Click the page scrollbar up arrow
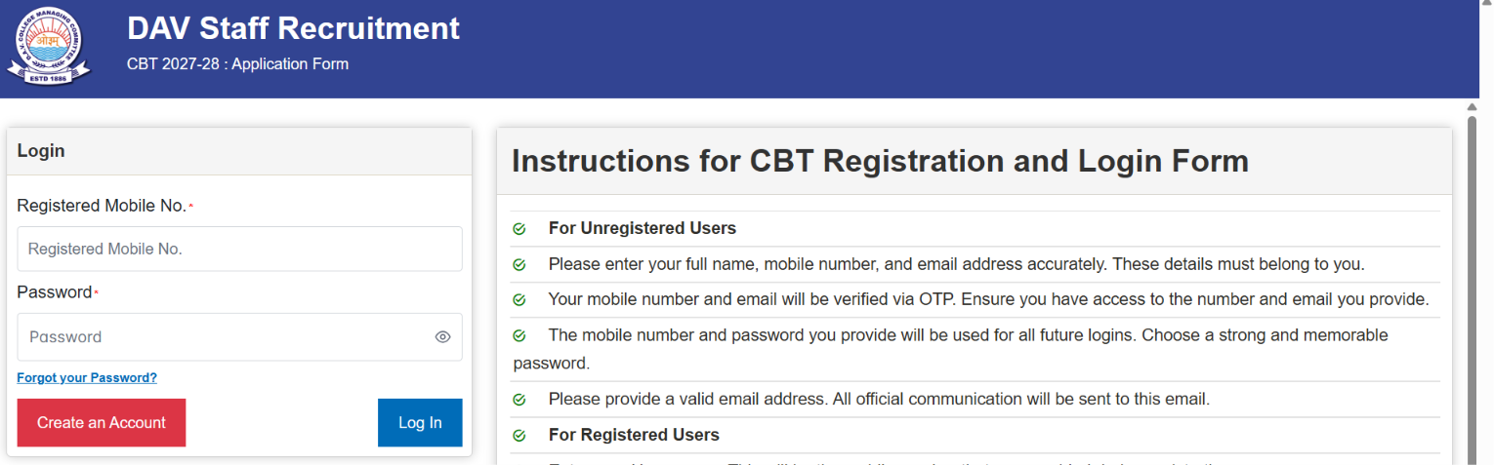Viewport: 1494px width, 465px height. click(x=1473, y=106)
